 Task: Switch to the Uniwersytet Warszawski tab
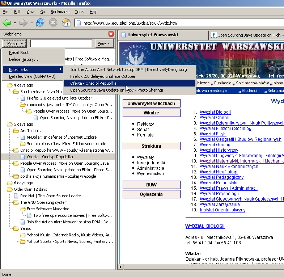pyautogui.click(x=163, y=35)
